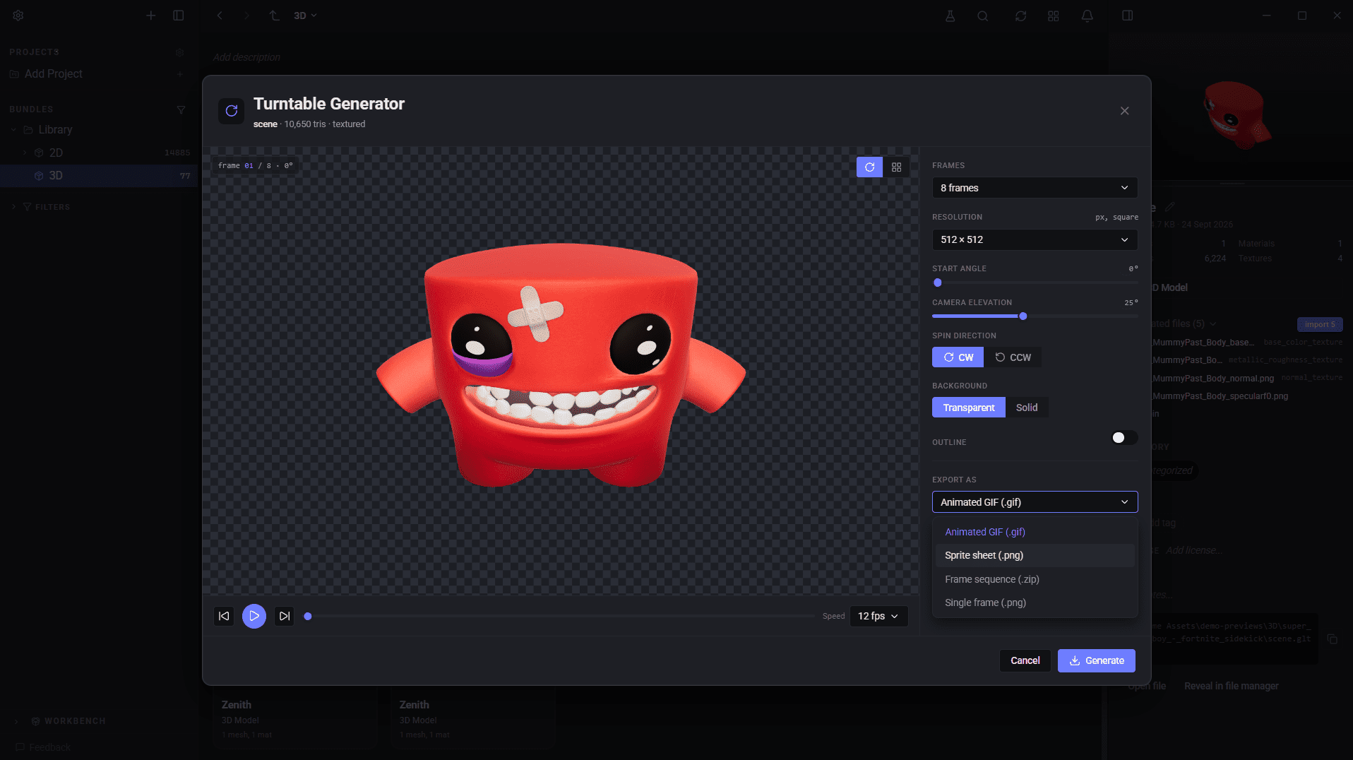Screen dimensions: 1353x760
Task: Adjust the Camera Elevation slider handle
Action: 1023,316
